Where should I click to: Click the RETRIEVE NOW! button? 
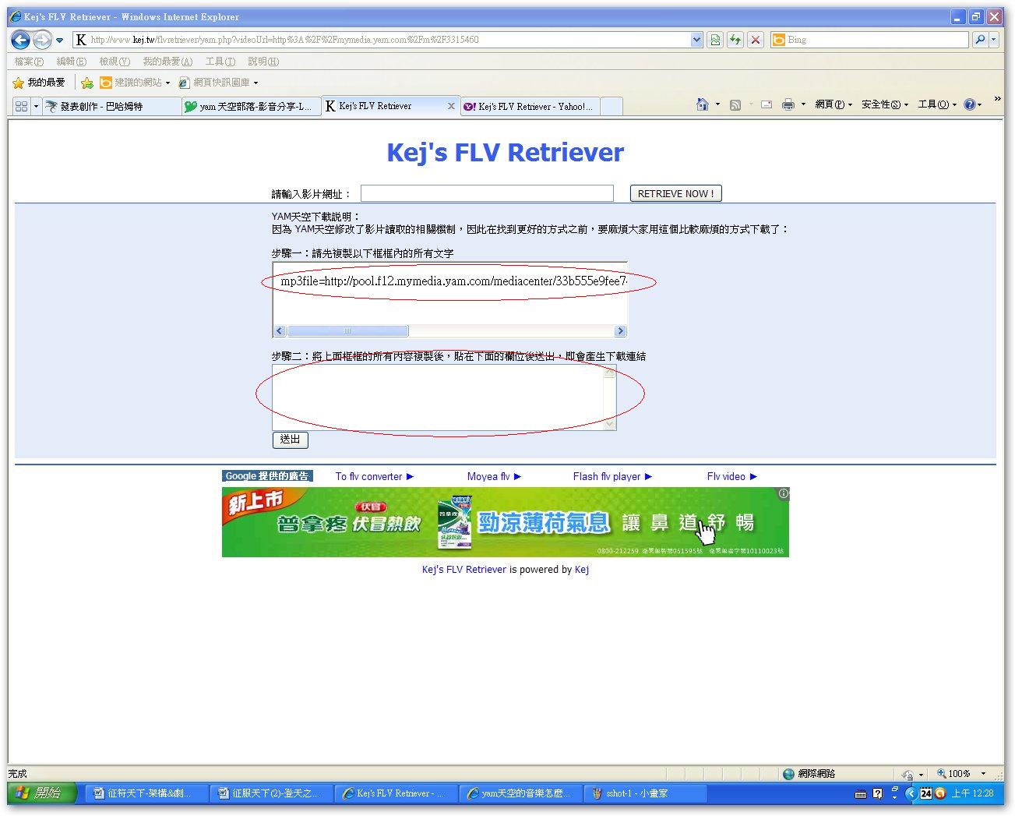tap(675, 193)
